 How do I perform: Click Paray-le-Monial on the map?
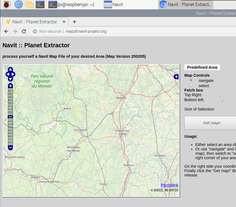(x=49, y=181)
